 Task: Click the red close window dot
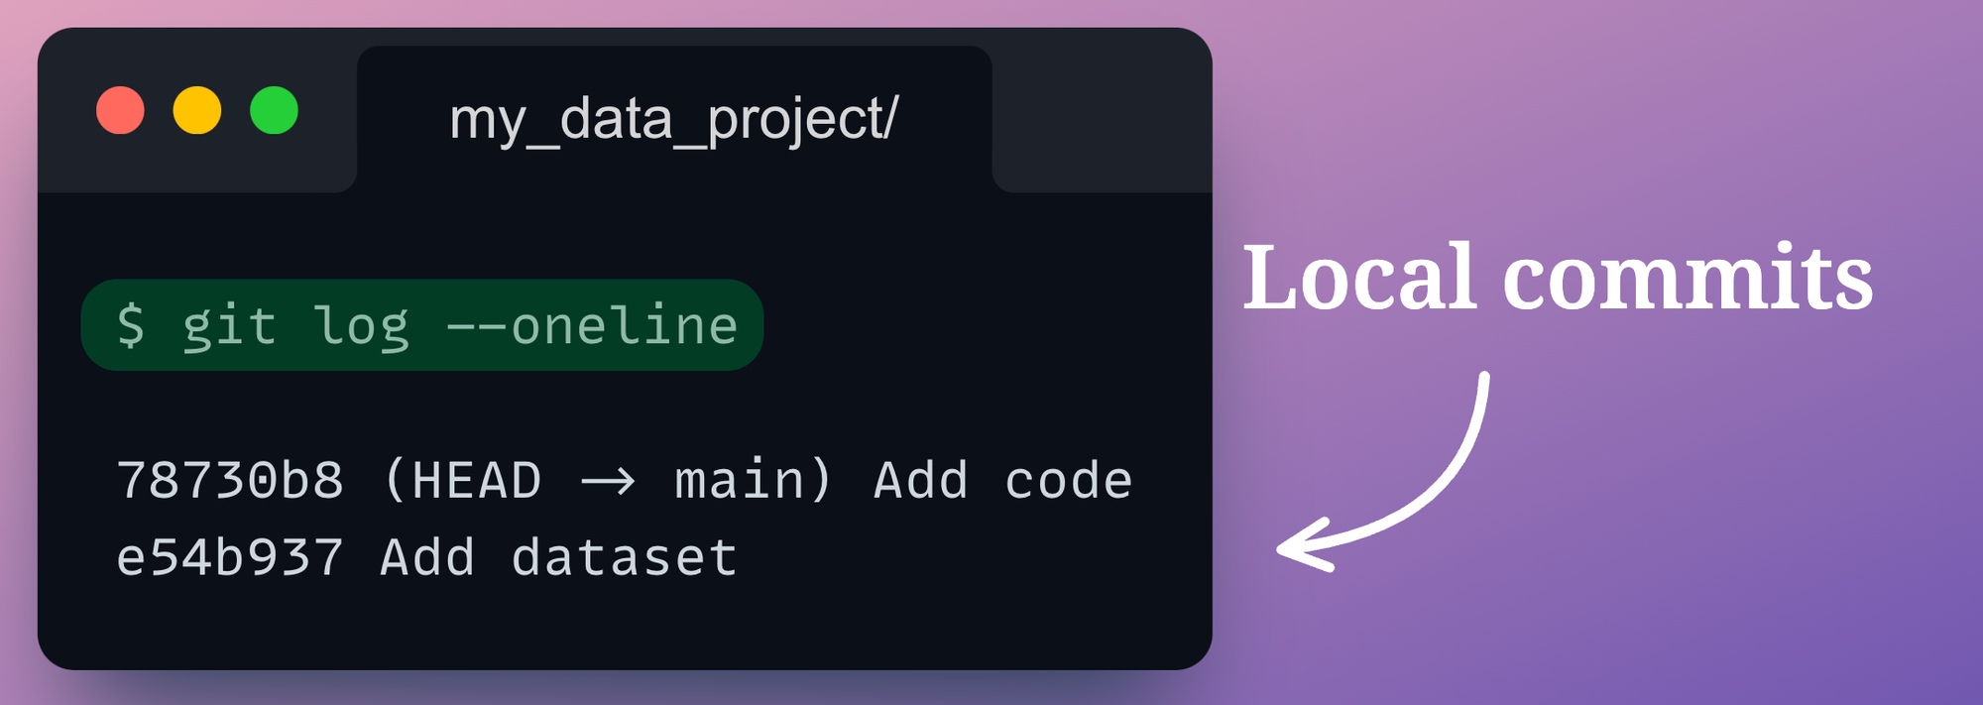pos(120,110)
